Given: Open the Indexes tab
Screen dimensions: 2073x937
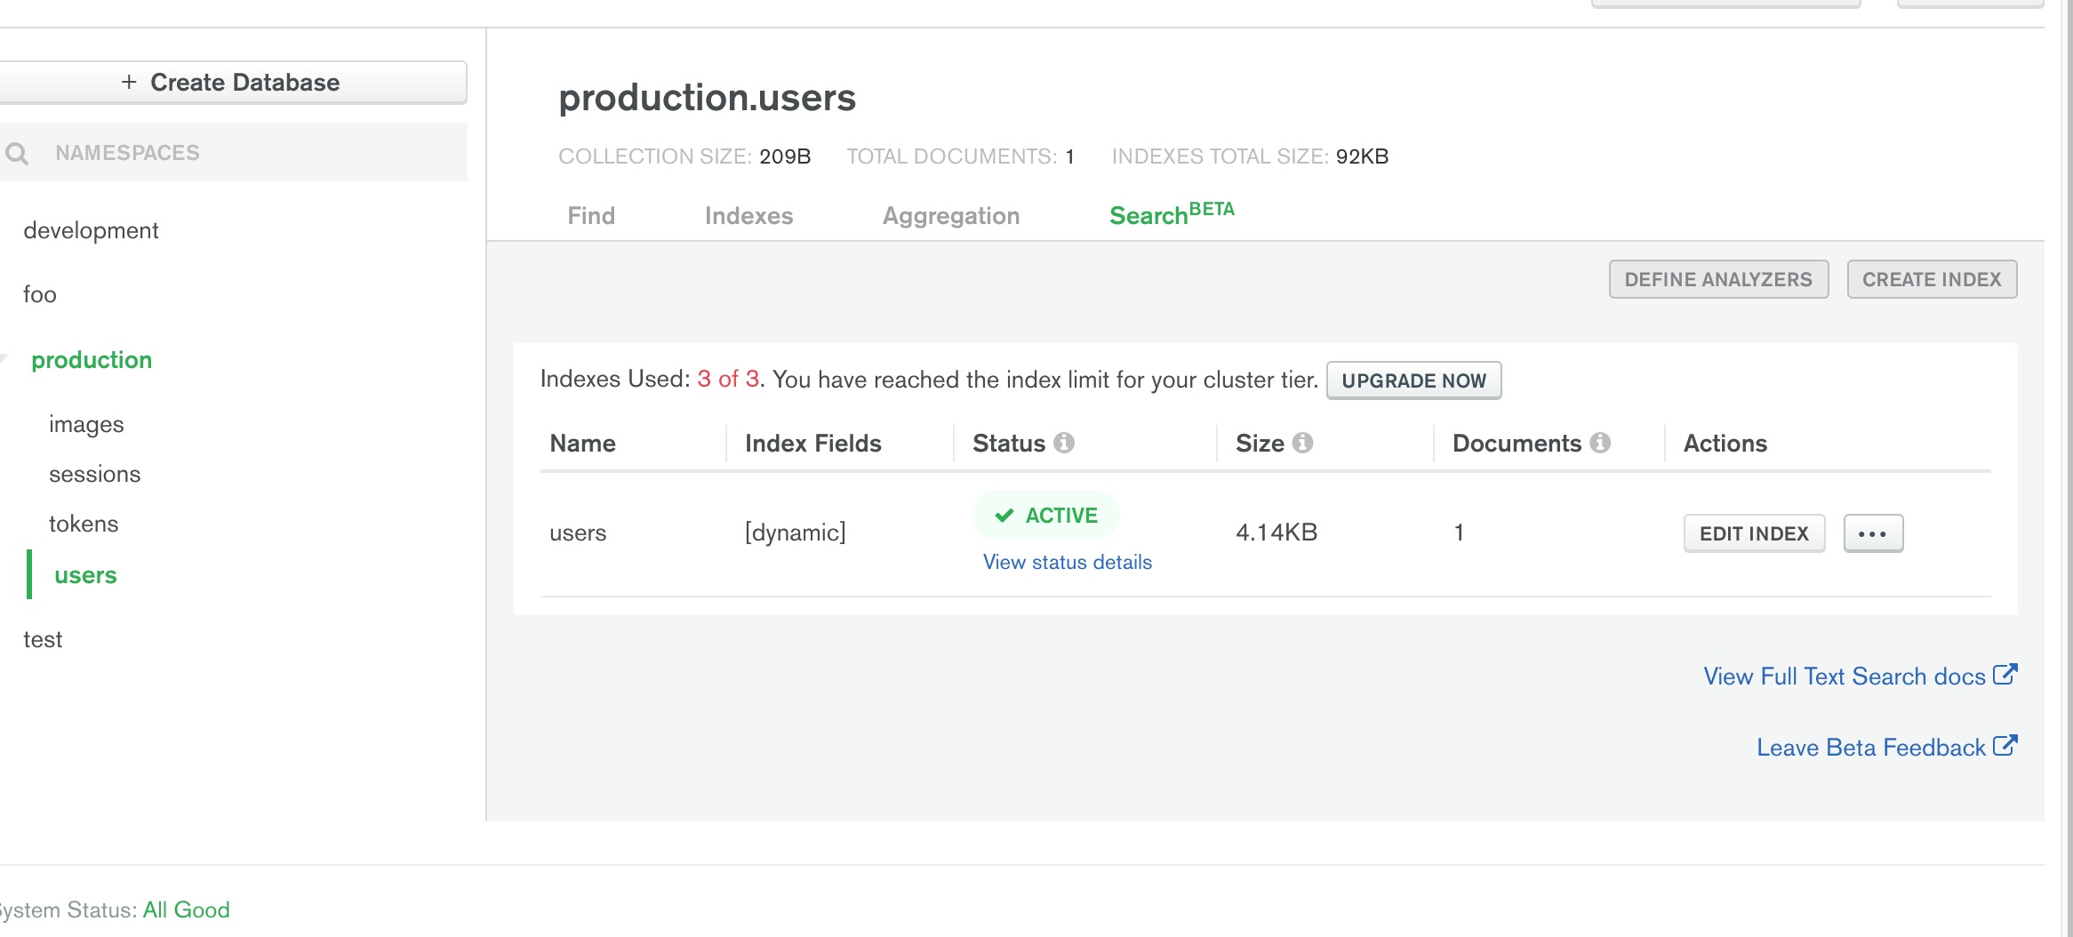Looking at the screenshot, I should [x=748, y=216].
